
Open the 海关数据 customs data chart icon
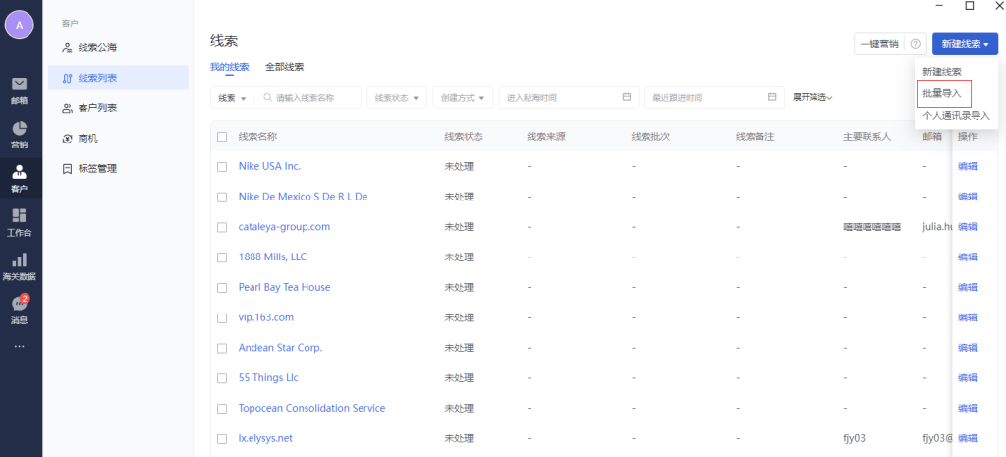point(20,261)
